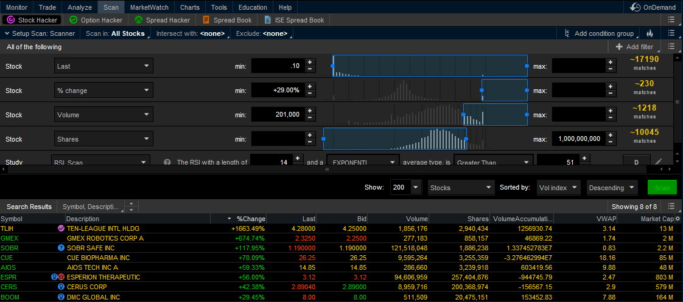Viewport: 683px width, 302px height.
Task: Click the blue info icon next to SOBR
Action: pyautogui.click(x=61, y=248)
